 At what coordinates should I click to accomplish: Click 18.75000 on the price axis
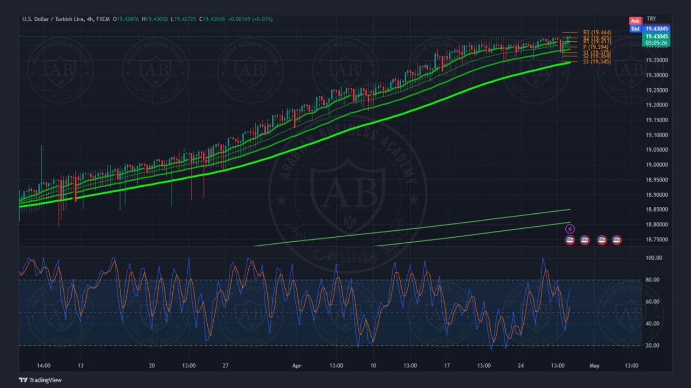pos(656,240)
